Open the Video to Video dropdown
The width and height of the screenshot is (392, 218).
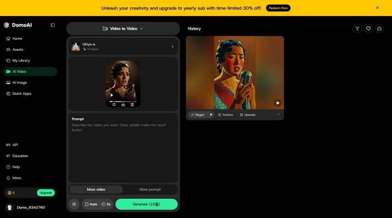[123, 29]
